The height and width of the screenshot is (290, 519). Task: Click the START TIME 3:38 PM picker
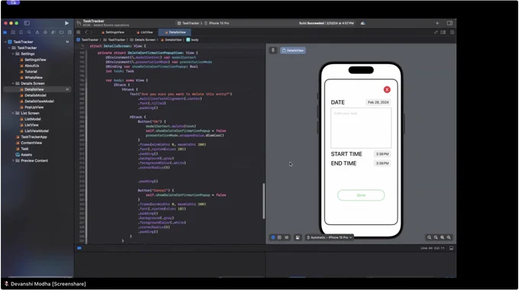point(382,154)
